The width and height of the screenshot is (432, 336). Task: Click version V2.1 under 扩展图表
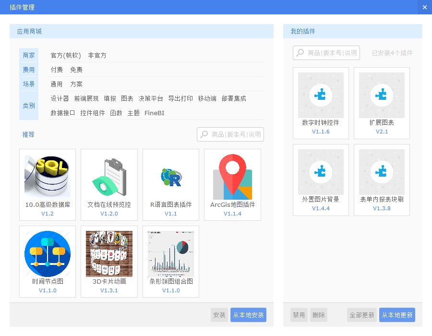pyautogui.click(x=382, y=132)
